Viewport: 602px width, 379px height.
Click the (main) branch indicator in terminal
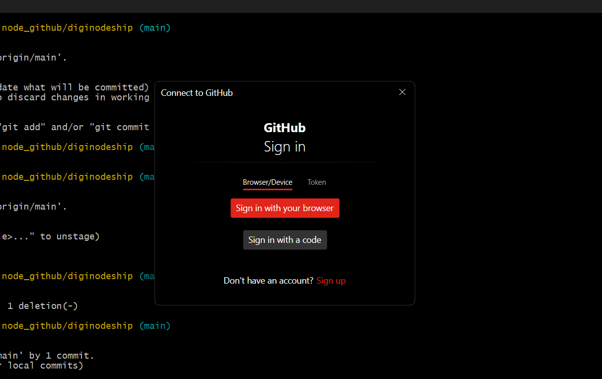click(155, 27)
